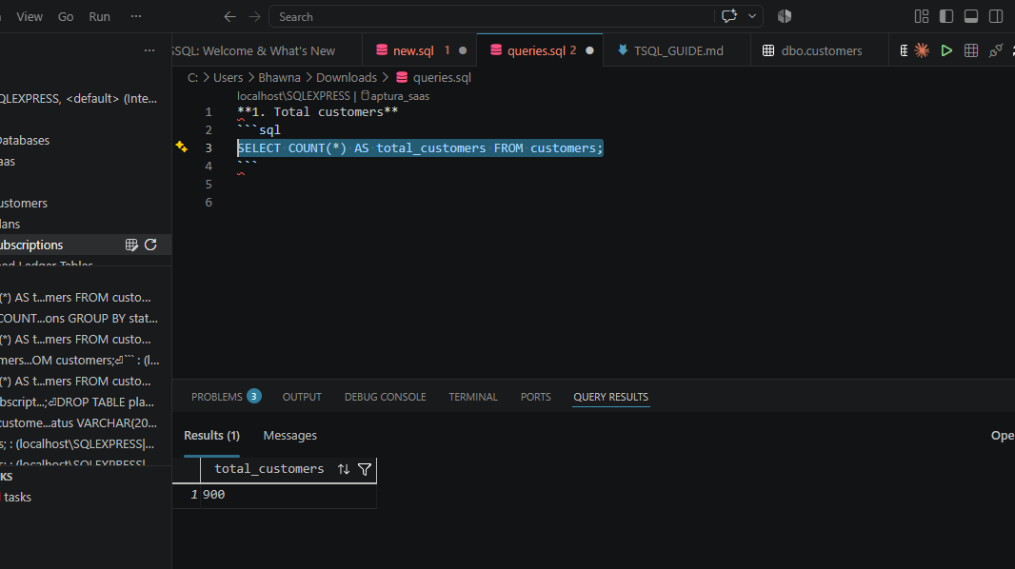Open history entry 'bscript...;DROP TABLE pla...'
Viewport: 1015px width, 569px height.
coord(77,402)
